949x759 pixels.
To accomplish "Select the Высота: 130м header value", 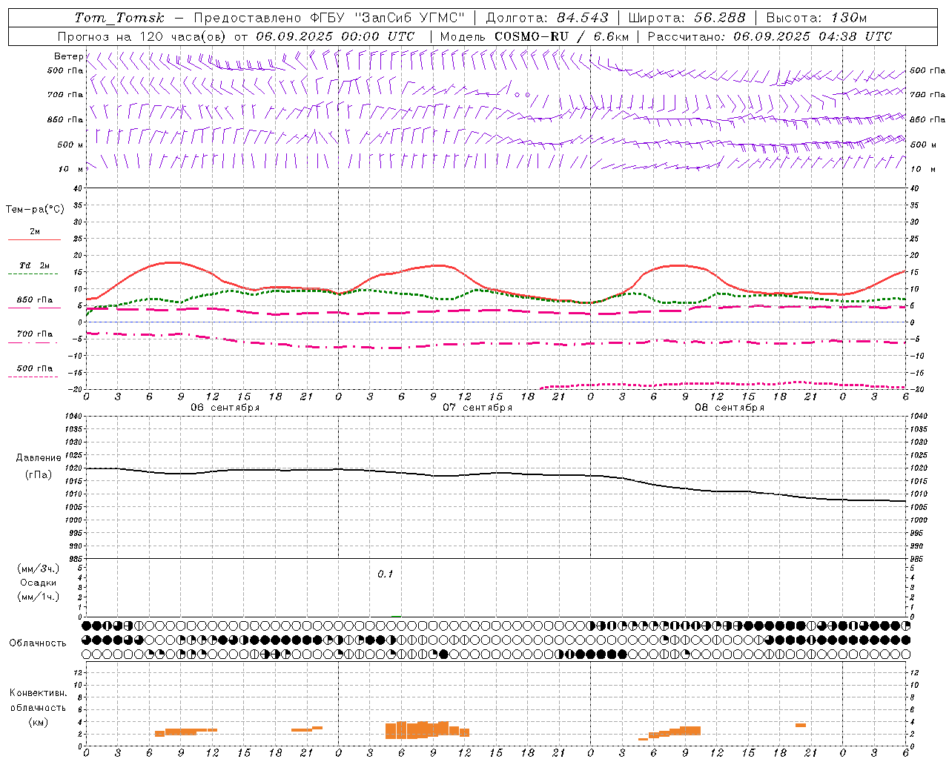I will [x=816, y=18].
